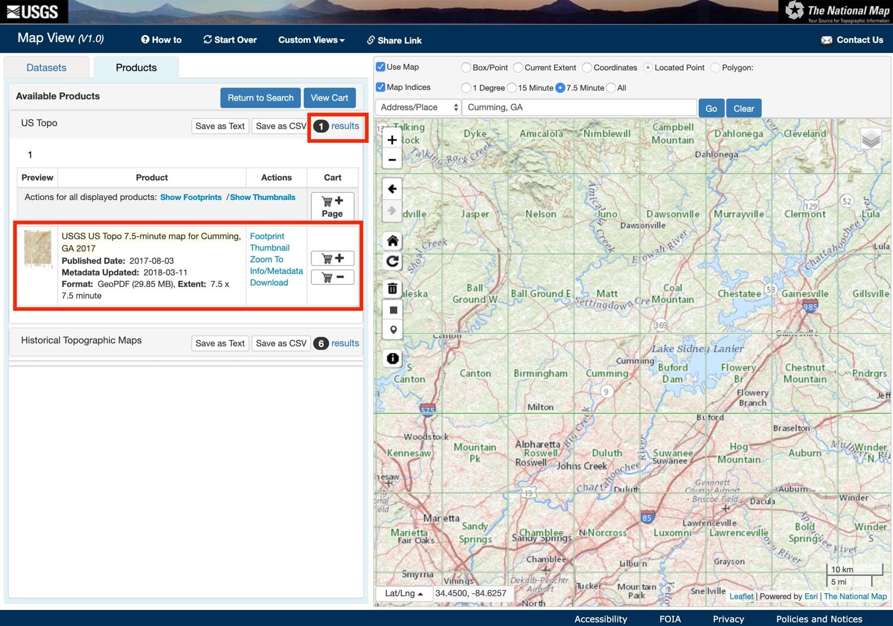Open the basemap layers icon

click(x=871, y=138)
